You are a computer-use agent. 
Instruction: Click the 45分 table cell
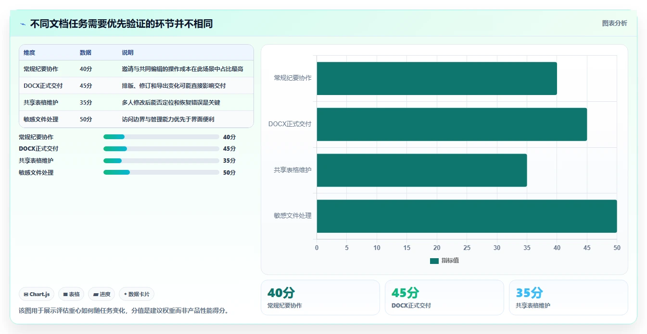tap(86, 86)
